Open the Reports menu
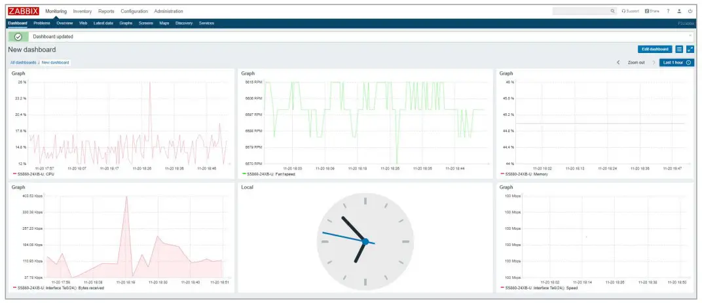The width and height of the screenshot is (702, 303). [106, 11]
